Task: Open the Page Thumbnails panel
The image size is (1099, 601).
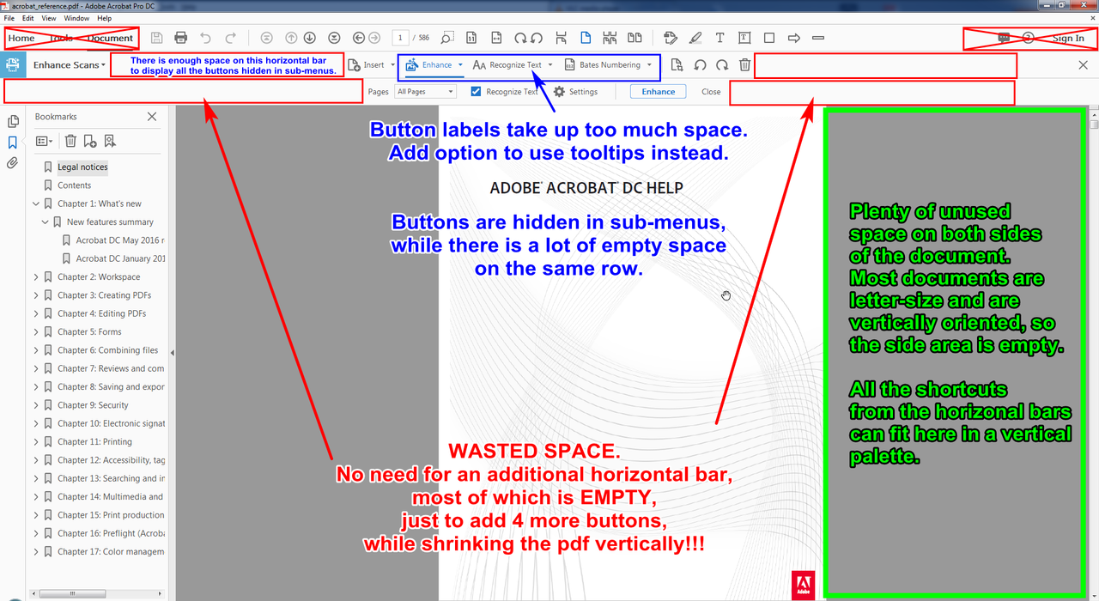Action: pos(13,122)
